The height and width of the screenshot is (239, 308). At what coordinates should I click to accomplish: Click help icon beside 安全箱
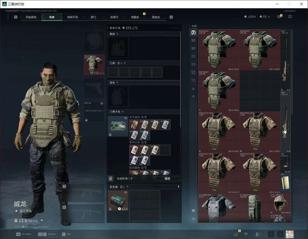pyautogui.click(x=127, y=187)
